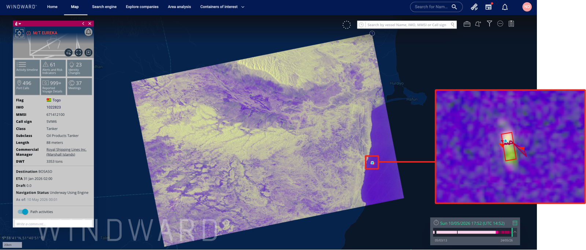Click the dark magenta activity segment on timeline
Viewport: 586px width, 250px height.
(x=505, y=232)
